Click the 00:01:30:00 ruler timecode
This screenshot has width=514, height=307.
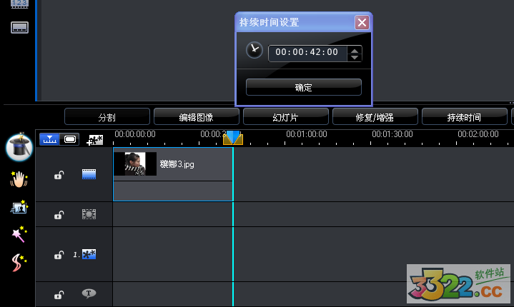pyautogui.click(x=392, y=134)
